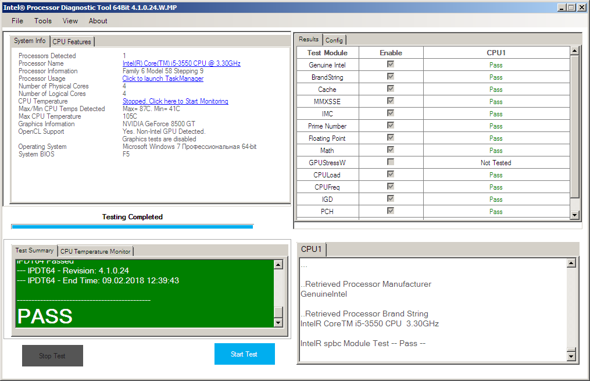Click the Test Module column header
Viewport: 590px width, 381px height.
[x=327, y=53]
